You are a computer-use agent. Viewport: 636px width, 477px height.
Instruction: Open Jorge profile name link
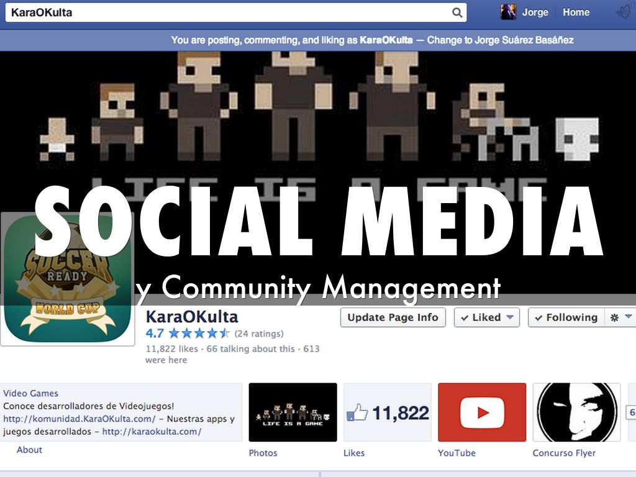534,12
